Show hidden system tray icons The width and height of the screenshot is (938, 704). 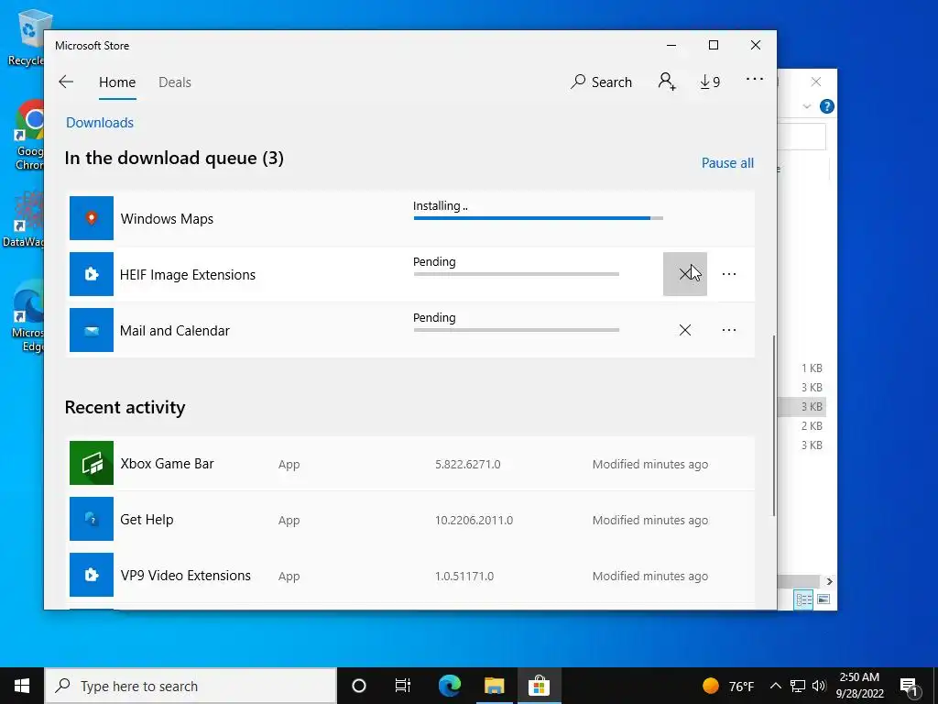point(775,686)
